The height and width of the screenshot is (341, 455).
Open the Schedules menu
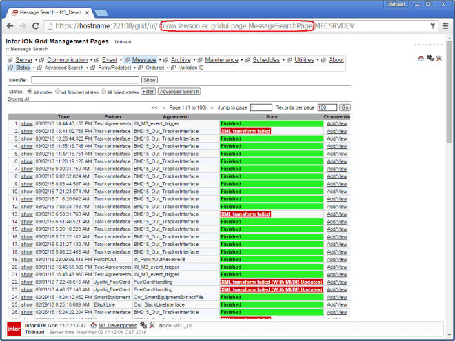tap(265, 60)
